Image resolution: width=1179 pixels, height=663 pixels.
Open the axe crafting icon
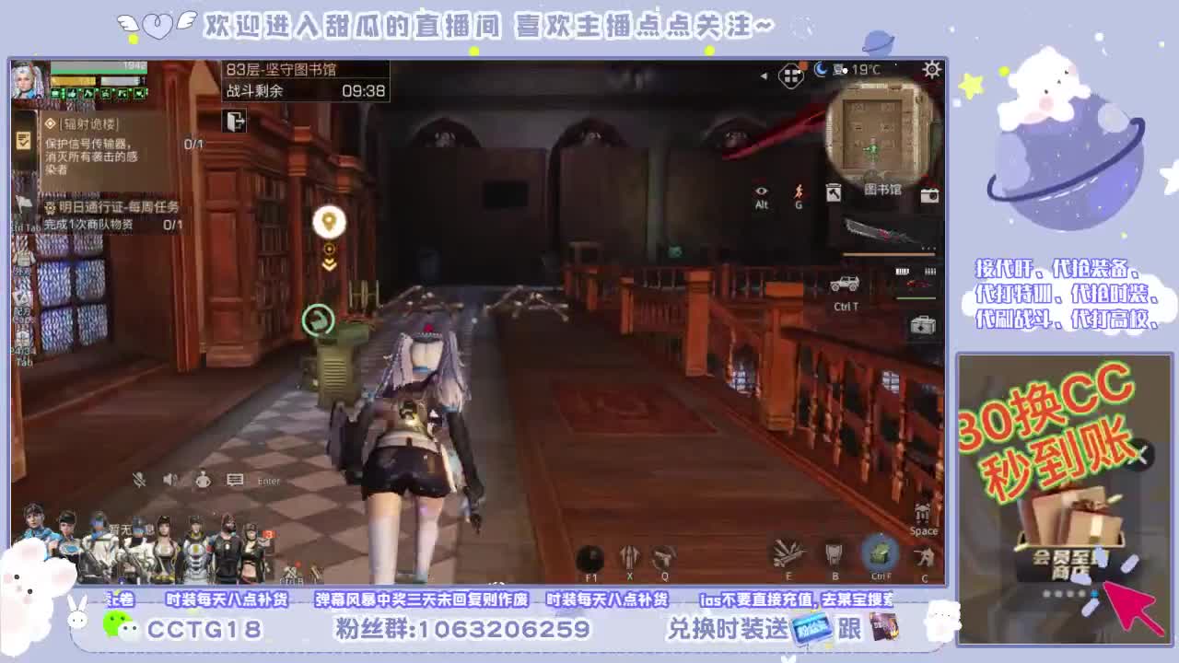point(834,192)
